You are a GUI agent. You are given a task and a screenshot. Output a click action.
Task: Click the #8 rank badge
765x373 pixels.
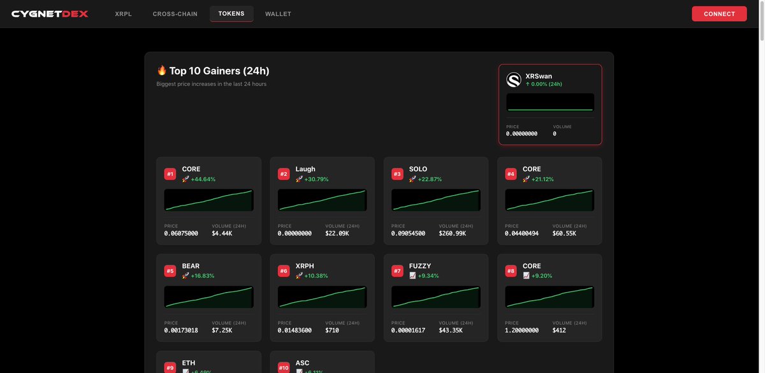click(x=511, y=271)
